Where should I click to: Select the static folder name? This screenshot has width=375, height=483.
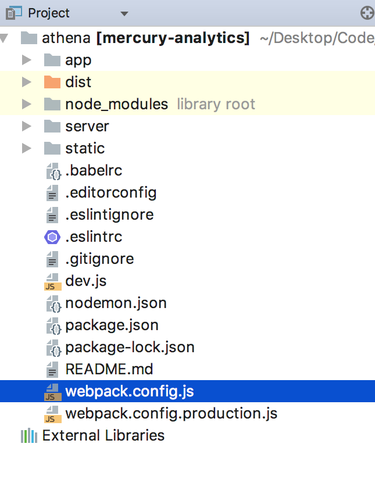click(85, 148)
